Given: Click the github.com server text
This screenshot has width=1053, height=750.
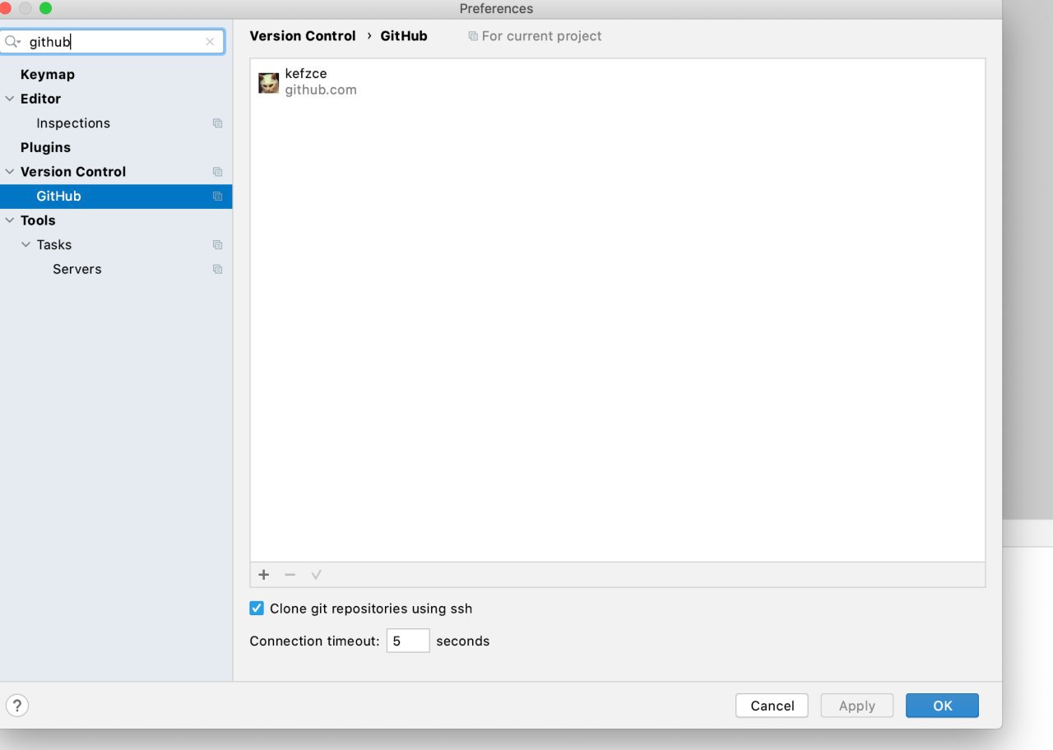Looking at the screenshot, I should click(x=321, y=90).
